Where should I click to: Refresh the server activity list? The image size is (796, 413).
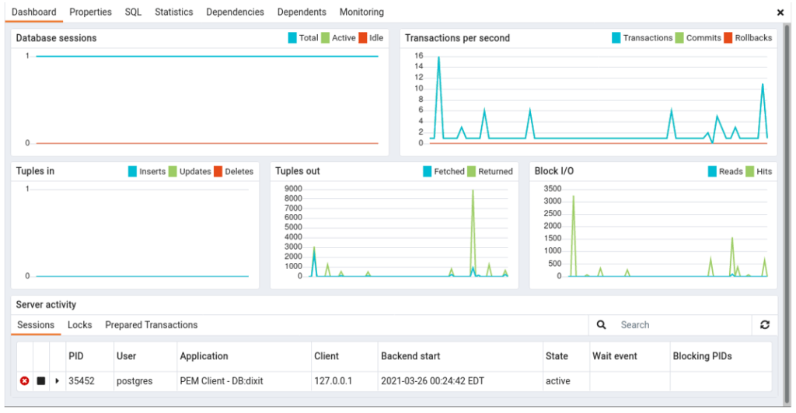764,325
